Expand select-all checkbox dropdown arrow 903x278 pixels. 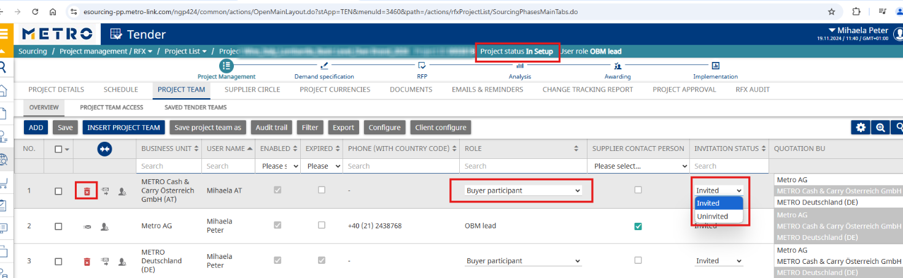point(66,149)
